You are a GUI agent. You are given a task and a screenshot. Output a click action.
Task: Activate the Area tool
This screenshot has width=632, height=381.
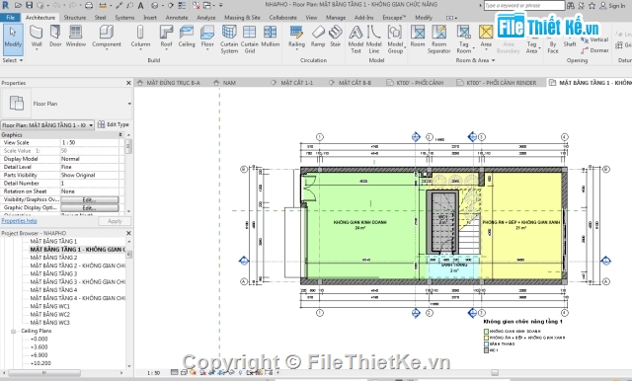coord(486,37)
